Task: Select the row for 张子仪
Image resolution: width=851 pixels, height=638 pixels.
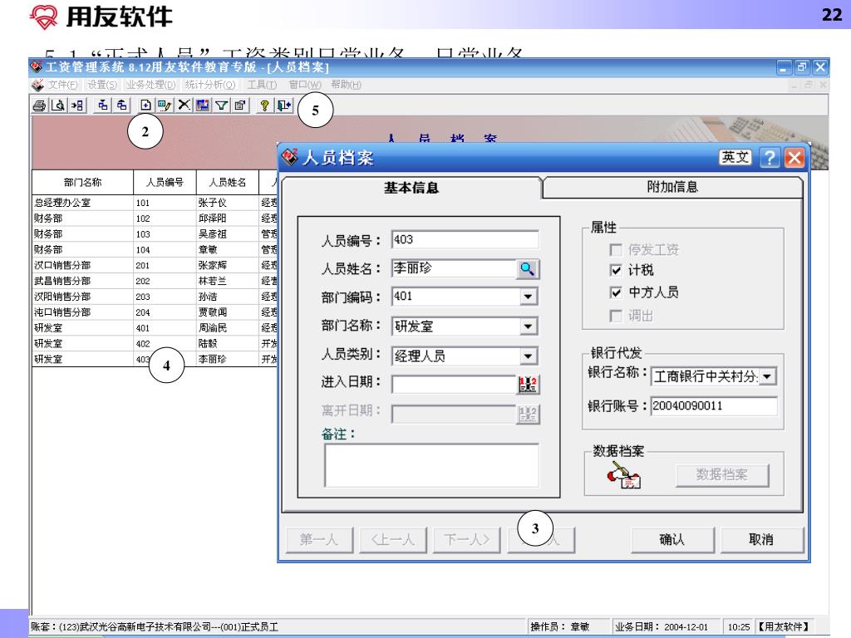Action: 155,203
